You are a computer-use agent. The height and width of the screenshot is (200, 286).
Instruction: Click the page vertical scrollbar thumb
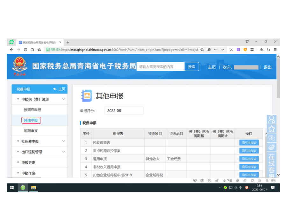click(x=278, y=78)
